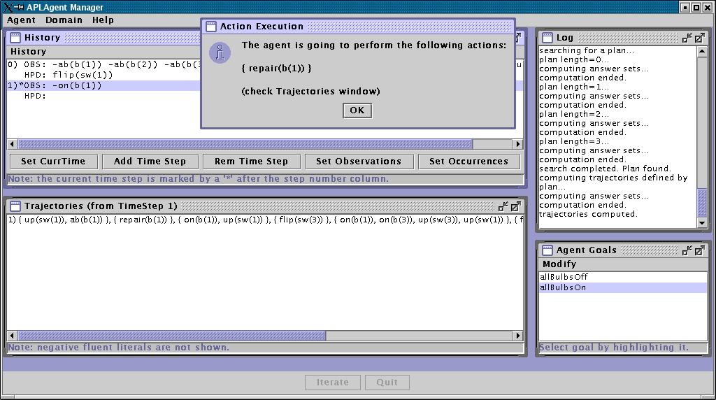
Task: Click the Trajectories horizontal scrollbar right arrow
Action: click(x=518, y=336)
